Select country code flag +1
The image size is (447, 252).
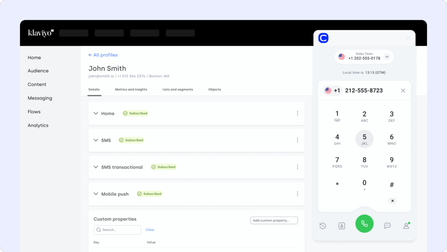(x=332, y=91)
